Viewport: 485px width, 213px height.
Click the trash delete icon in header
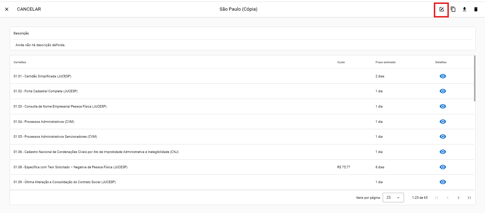(476, 9)
